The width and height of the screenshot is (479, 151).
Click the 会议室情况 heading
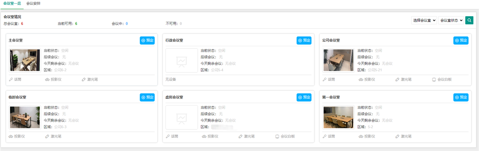click(x=12, y=17)
